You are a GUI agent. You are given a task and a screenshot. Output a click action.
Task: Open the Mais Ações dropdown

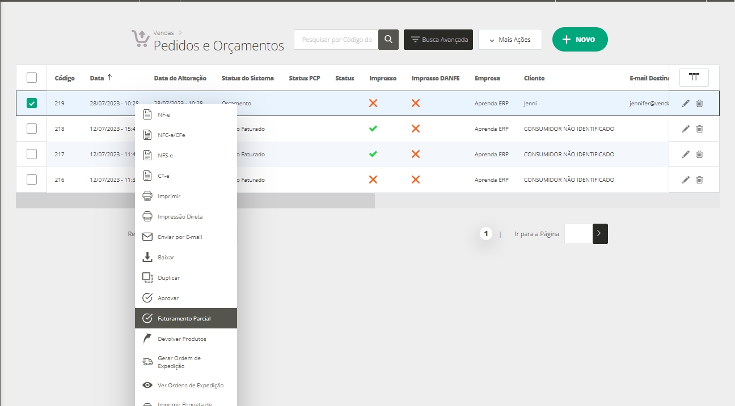click(x=509, y=40)
